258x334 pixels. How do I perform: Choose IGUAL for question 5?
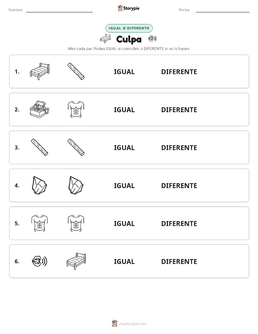(124, 223)
